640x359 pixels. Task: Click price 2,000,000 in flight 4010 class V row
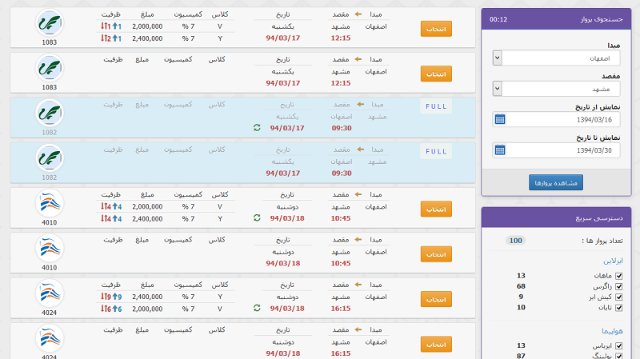[147, 207]
